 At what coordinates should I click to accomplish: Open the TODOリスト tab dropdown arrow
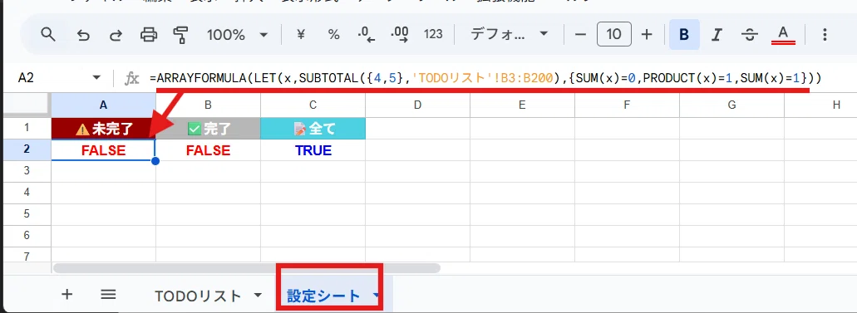(258, 296)
